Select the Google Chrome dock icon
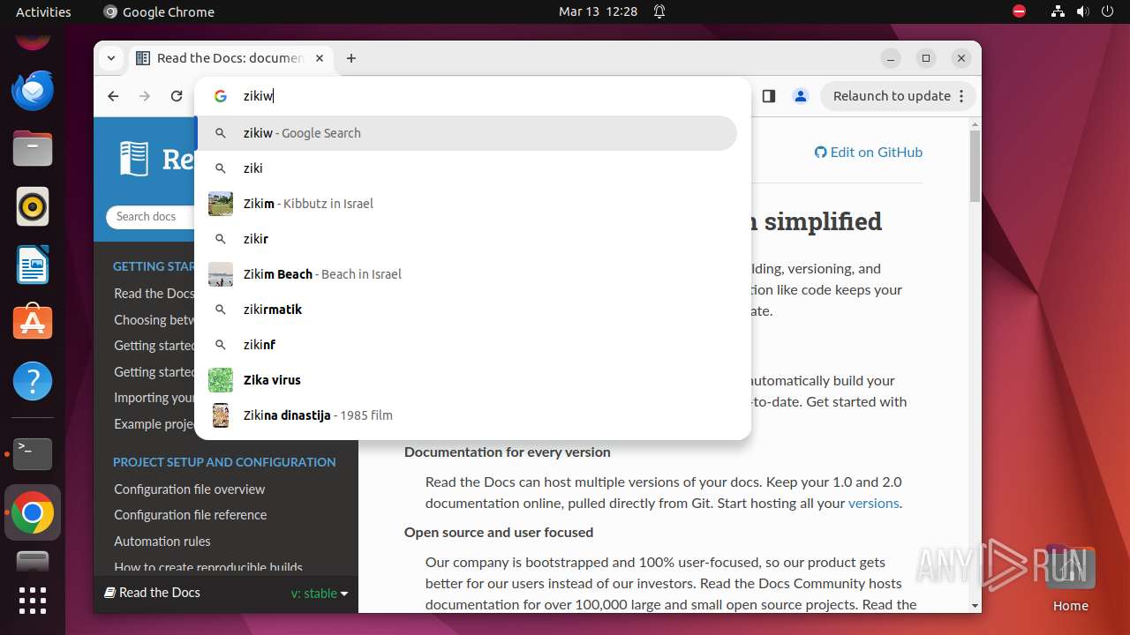This screenshot has height=635, width=1130. (33, 512)
